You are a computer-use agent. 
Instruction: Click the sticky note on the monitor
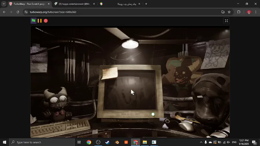coord(110,73)
